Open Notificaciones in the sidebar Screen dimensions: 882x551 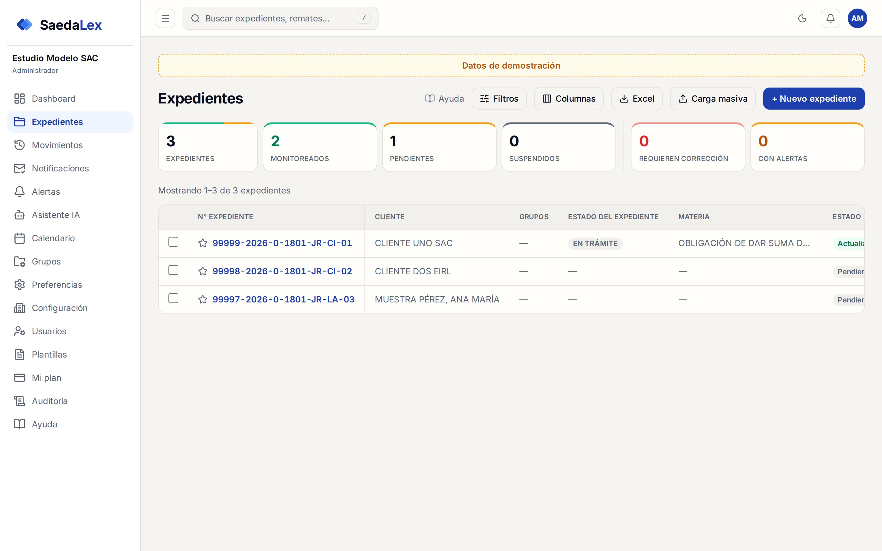(x=70, y=168)
